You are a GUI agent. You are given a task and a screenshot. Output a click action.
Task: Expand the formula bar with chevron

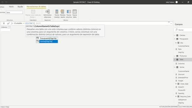[x=171, y=23]
